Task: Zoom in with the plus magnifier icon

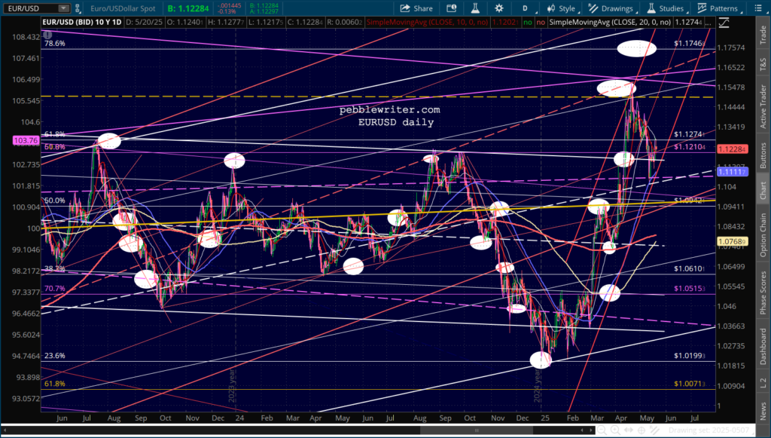Action: click(x=614, y=430)
